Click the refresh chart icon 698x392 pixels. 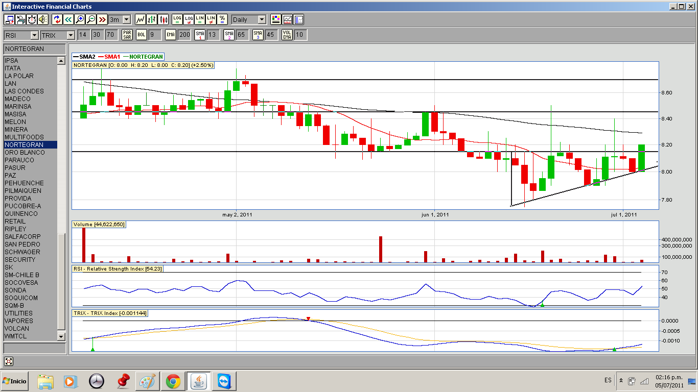[x=57, y=19]
